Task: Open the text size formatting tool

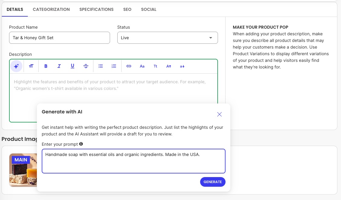Action: click(x=31, y=66)
